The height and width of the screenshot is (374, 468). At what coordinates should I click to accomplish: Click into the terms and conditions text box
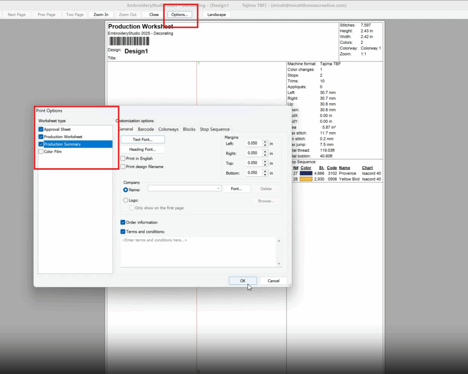(198, 252)
